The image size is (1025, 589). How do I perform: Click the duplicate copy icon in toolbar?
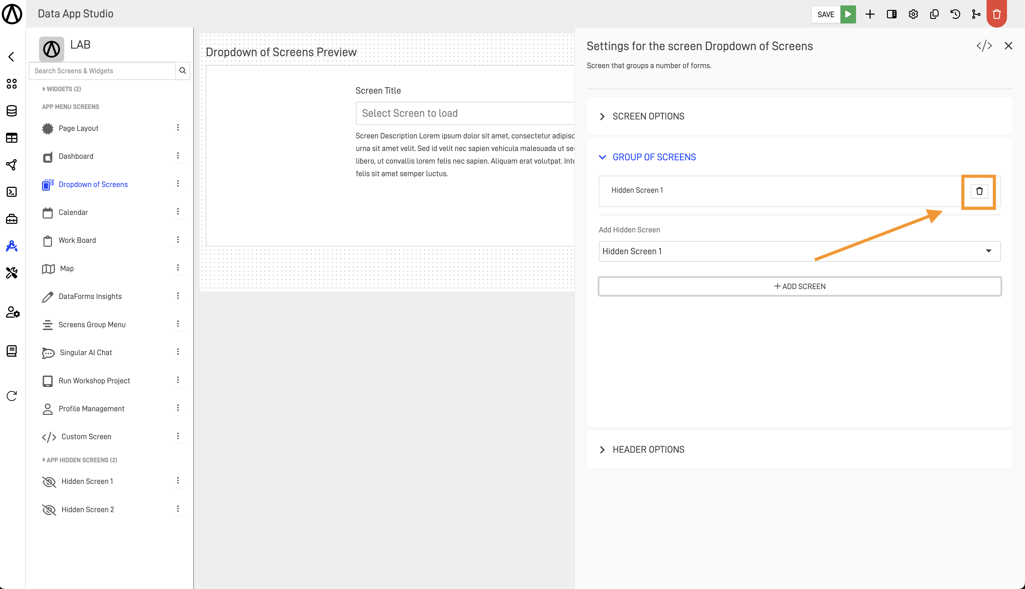click(934, 14)
